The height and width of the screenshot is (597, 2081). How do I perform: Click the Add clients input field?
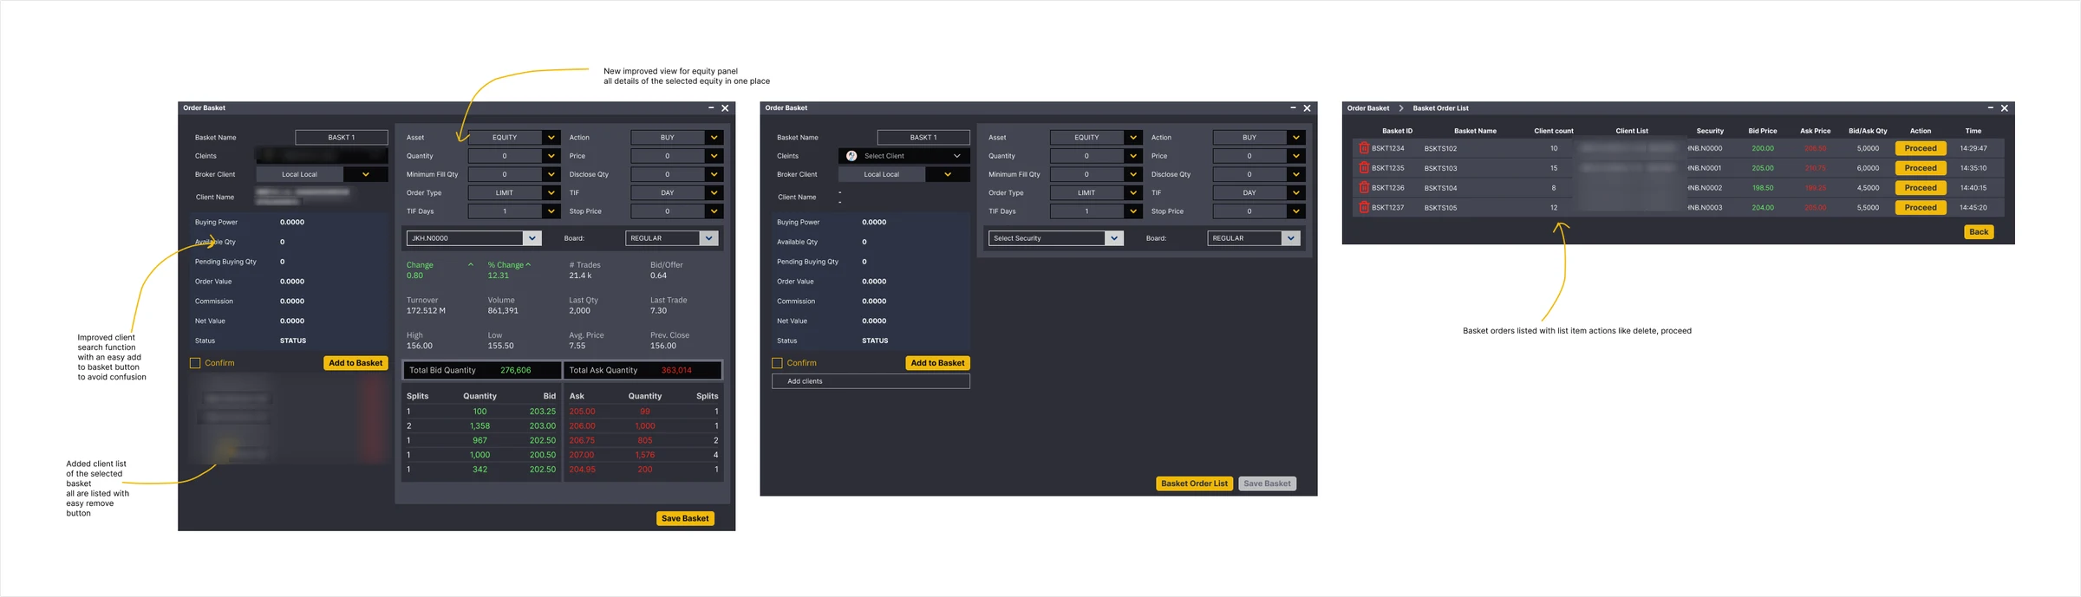tap(871, 381)
